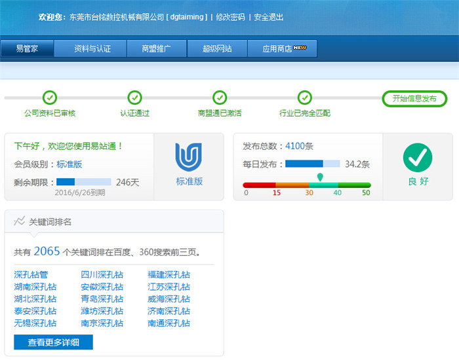Screen dimensions: 459x360
Task: Open the 商盟推广 tab
Action: 156,48
